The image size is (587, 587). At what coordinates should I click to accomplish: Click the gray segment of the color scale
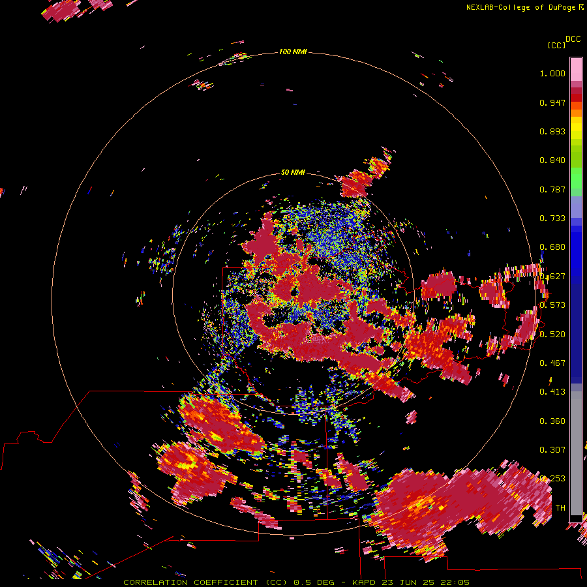[576, 453]
